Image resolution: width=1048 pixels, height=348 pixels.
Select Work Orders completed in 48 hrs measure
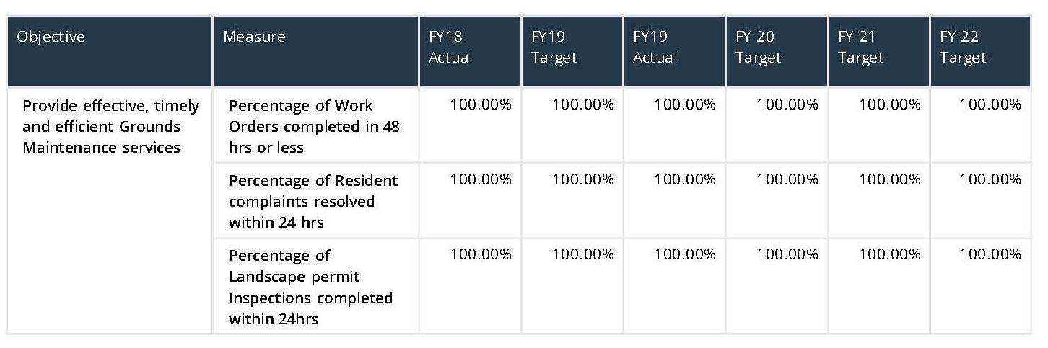[314, 126]
